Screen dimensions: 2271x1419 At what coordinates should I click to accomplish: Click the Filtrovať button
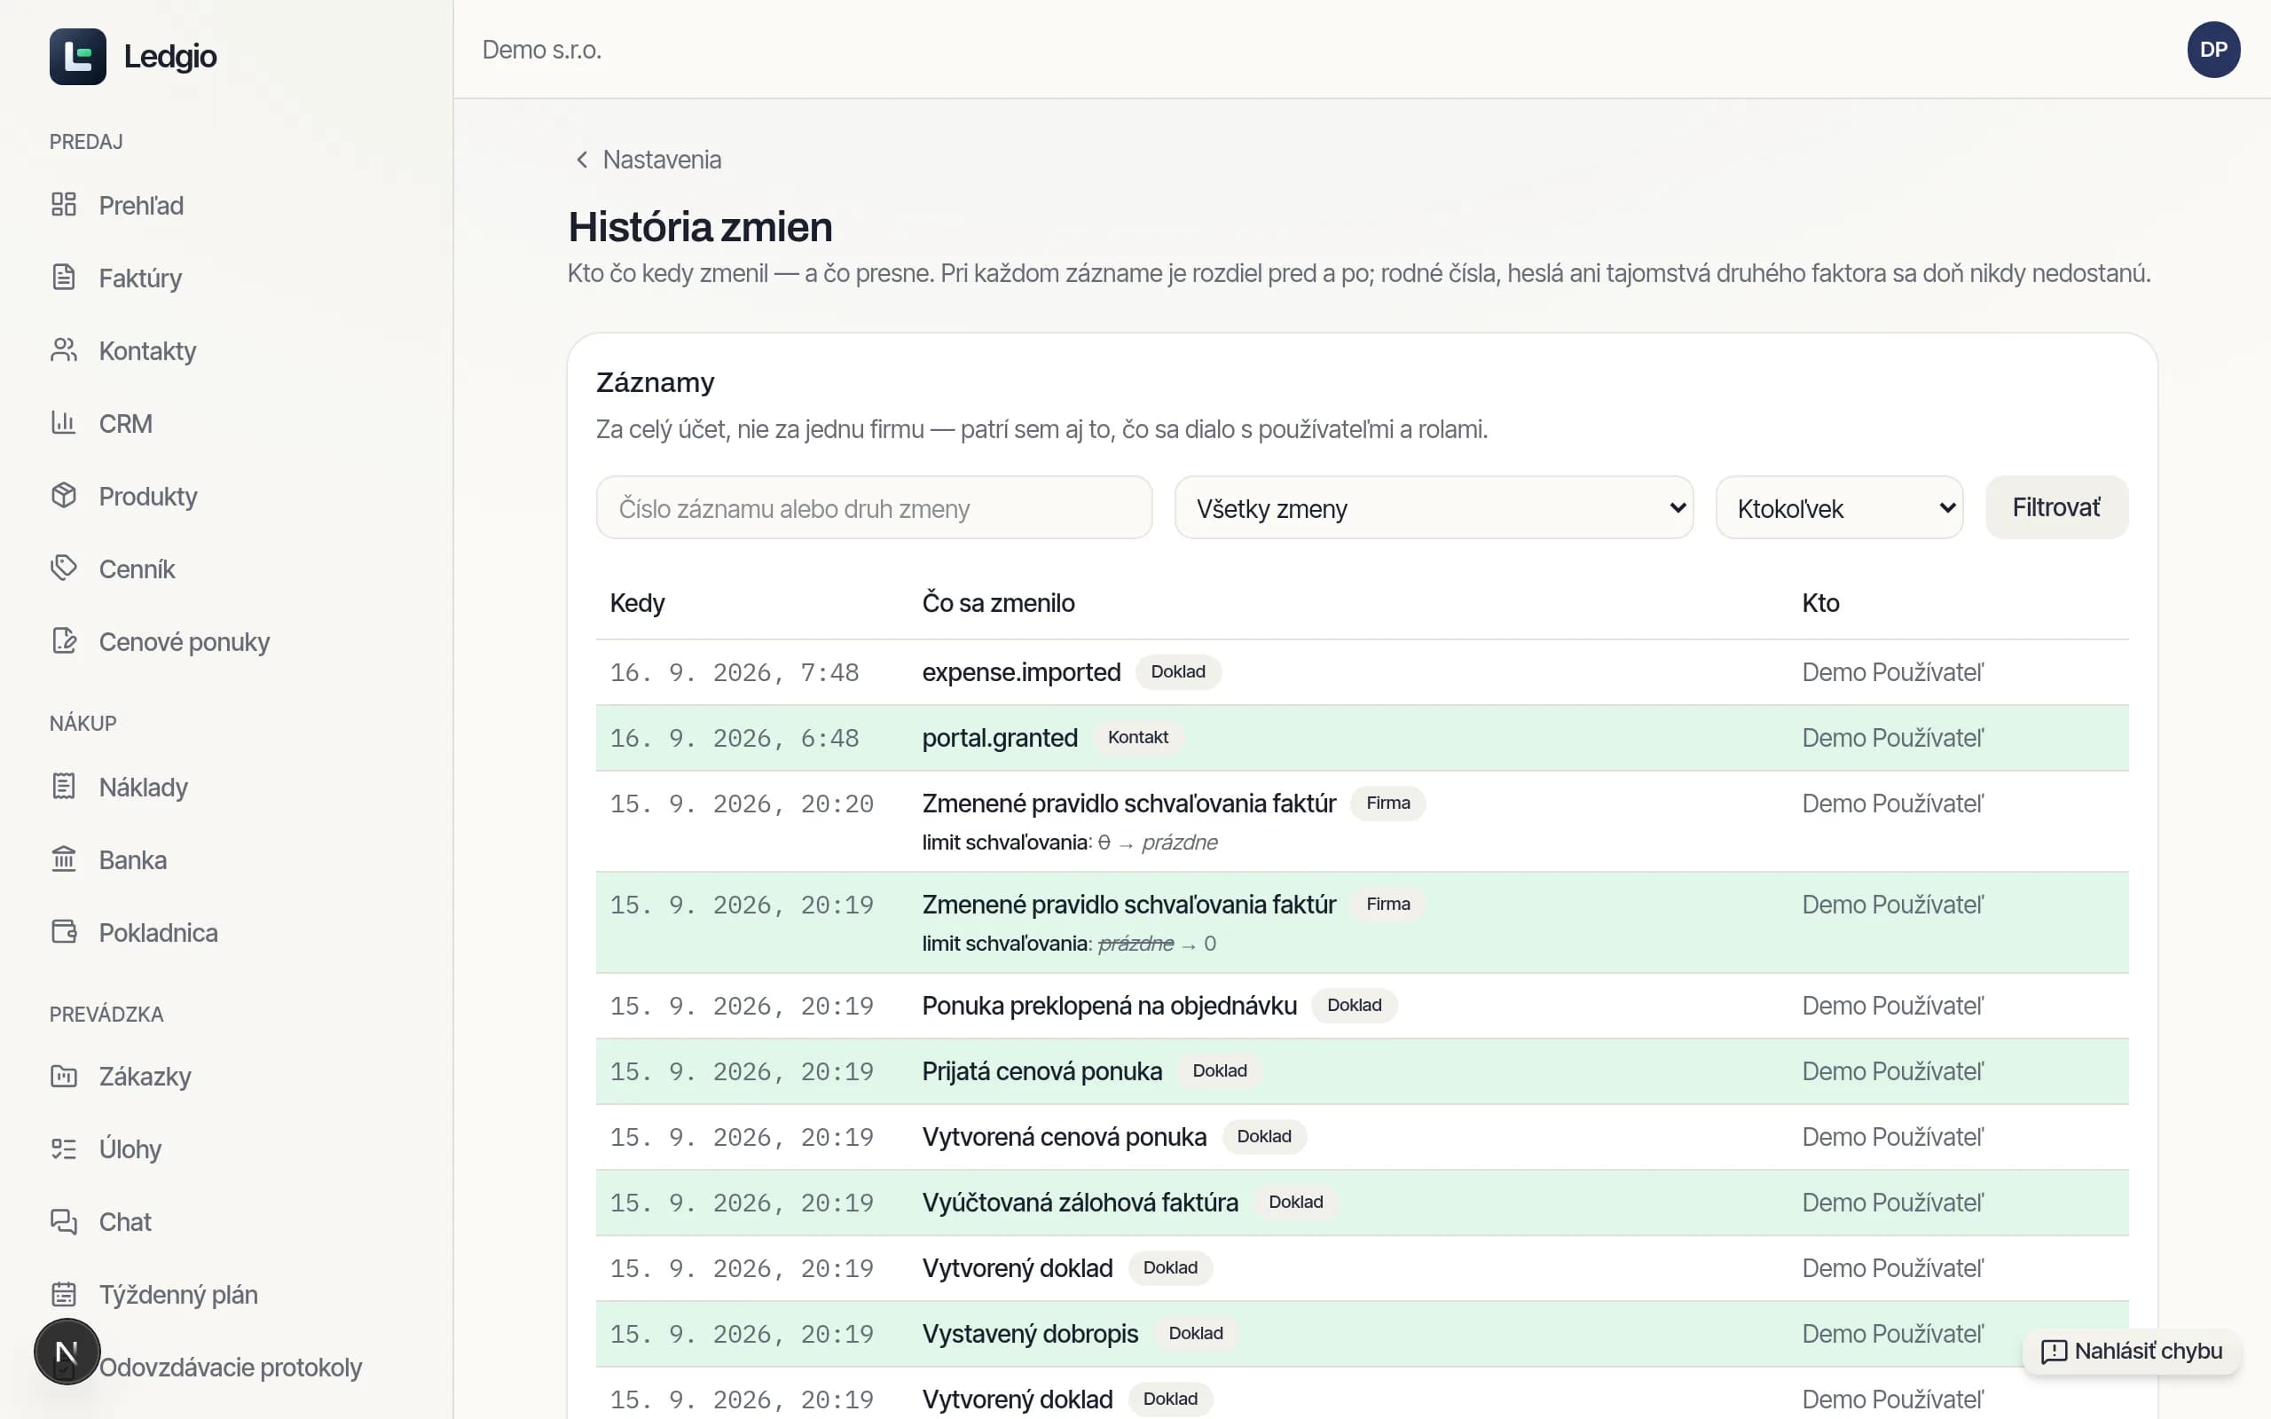tap(2056, 507)
